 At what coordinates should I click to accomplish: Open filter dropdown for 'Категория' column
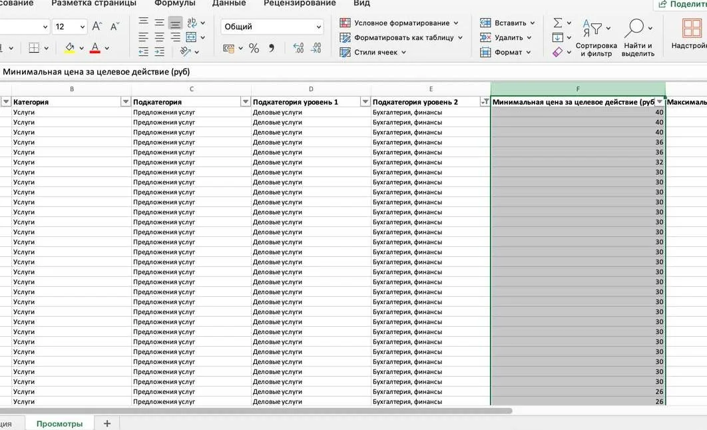(125, 102)
